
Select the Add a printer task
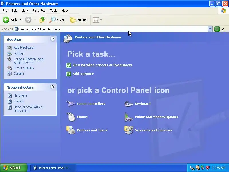(x=83, y=74)
